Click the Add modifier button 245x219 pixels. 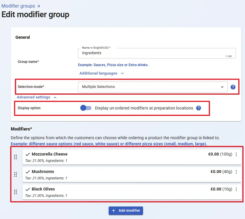tap(126, 211)
